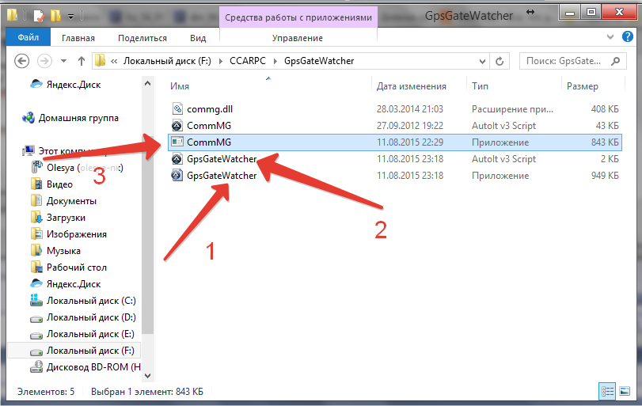Image resolution: width=642 pixels, height=406 pixels.
Task: Click the date 28.03.2014 21:03
Action: 410,109
